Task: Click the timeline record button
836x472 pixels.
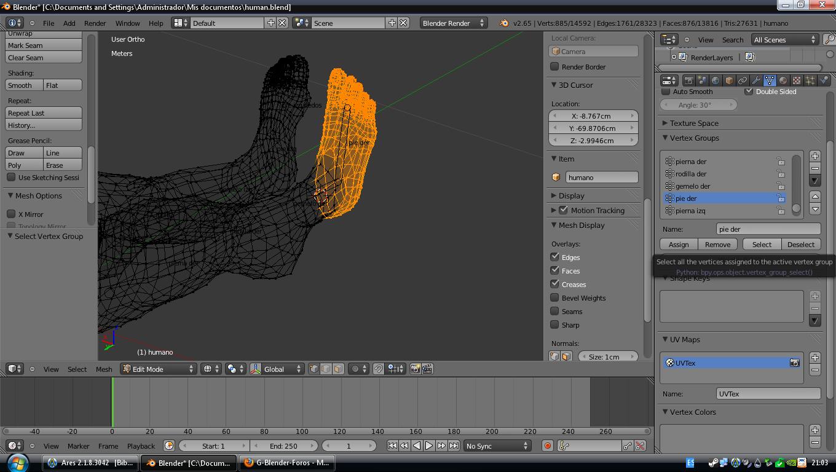Action: point(547,446)
